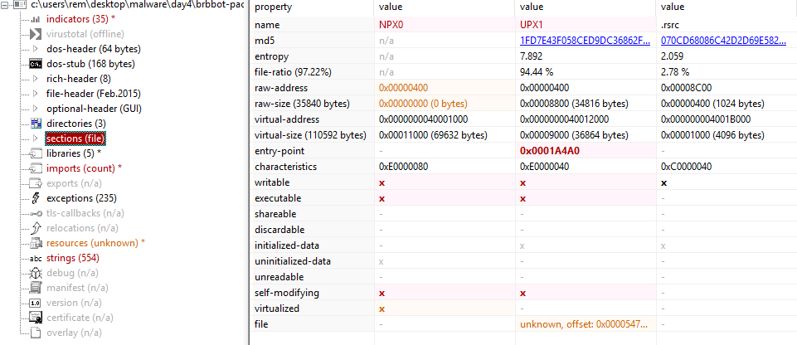Screen dimensions: 797x345
Task: Select characteristics value 0xE0000080
Action: [x=405, y=167]
